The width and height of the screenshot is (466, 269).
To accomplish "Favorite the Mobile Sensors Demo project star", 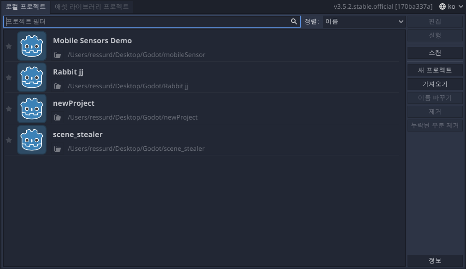I will (x=9, y=46).
